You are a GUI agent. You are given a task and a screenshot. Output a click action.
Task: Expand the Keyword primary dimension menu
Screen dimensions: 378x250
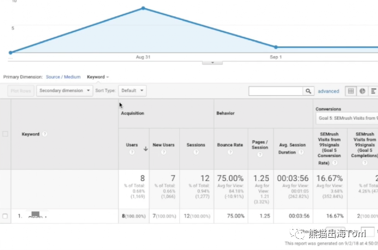[x=98, y=77]
